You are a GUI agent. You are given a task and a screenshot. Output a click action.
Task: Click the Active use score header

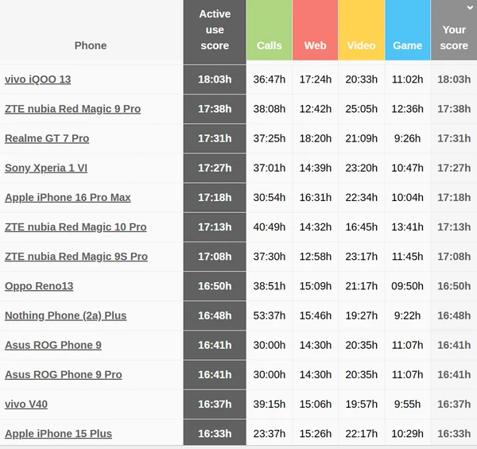(215, 30)
